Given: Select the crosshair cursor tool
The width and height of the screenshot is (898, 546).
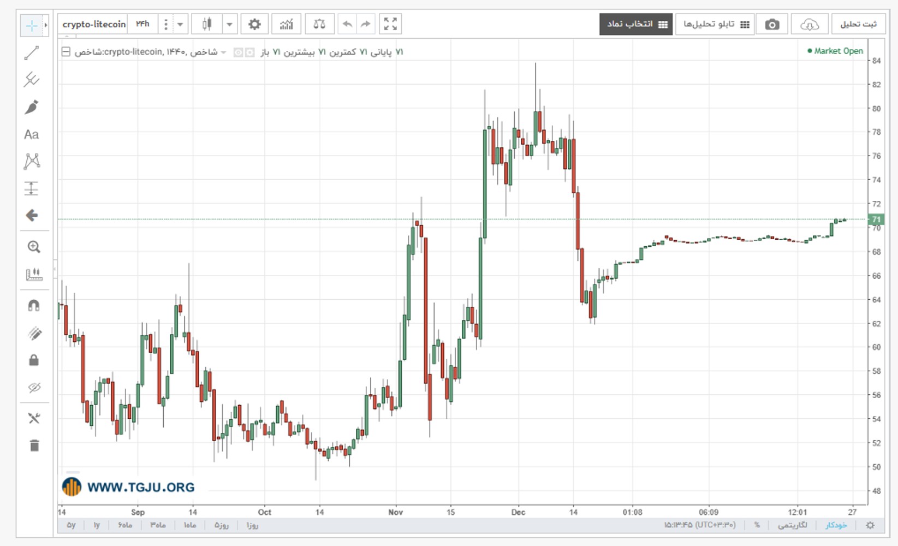Looking at the screenshot, I should point(32,25).
